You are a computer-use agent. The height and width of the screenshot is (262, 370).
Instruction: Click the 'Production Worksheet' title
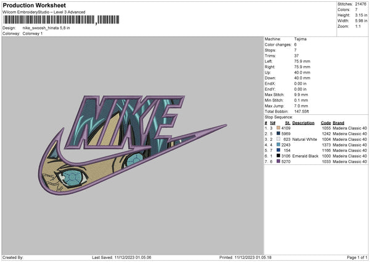point(34,5)
